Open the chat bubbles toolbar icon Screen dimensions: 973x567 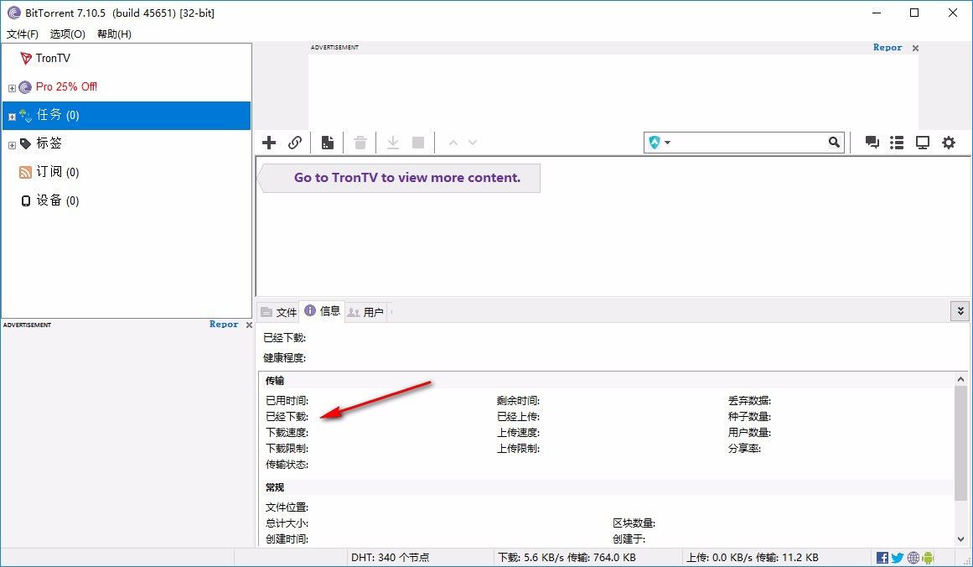click(872, 143)
